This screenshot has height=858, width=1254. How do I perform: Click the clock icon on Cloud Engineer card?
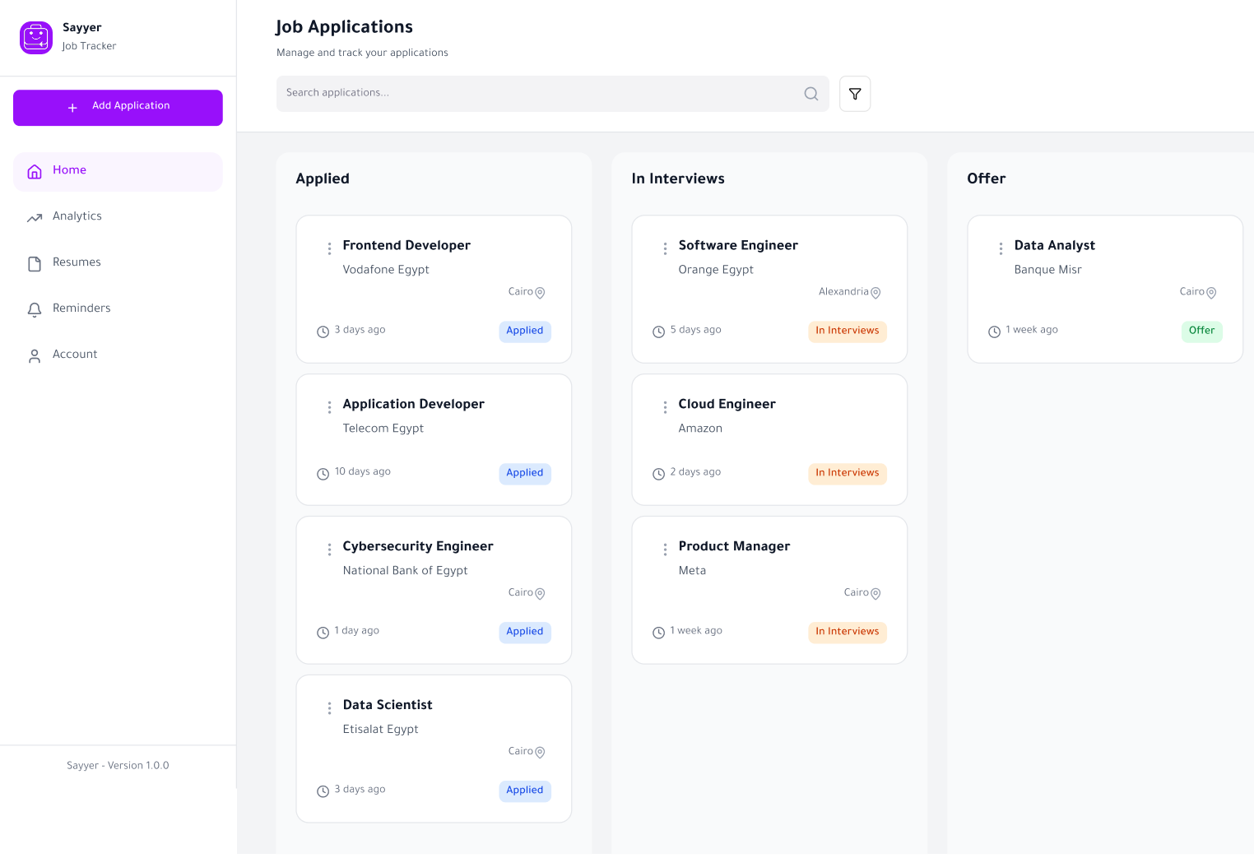[658, 474]
